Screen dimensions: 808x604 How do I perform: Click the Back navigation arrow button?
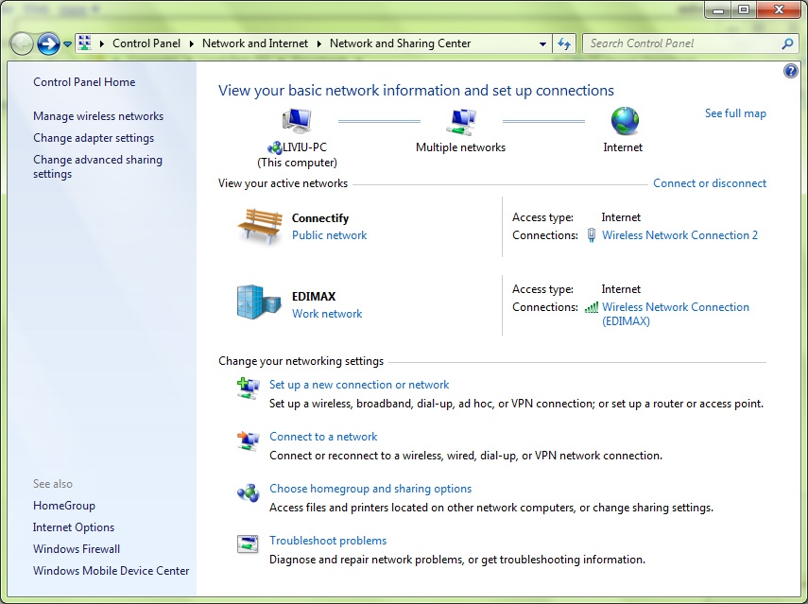tap(22, 43)
